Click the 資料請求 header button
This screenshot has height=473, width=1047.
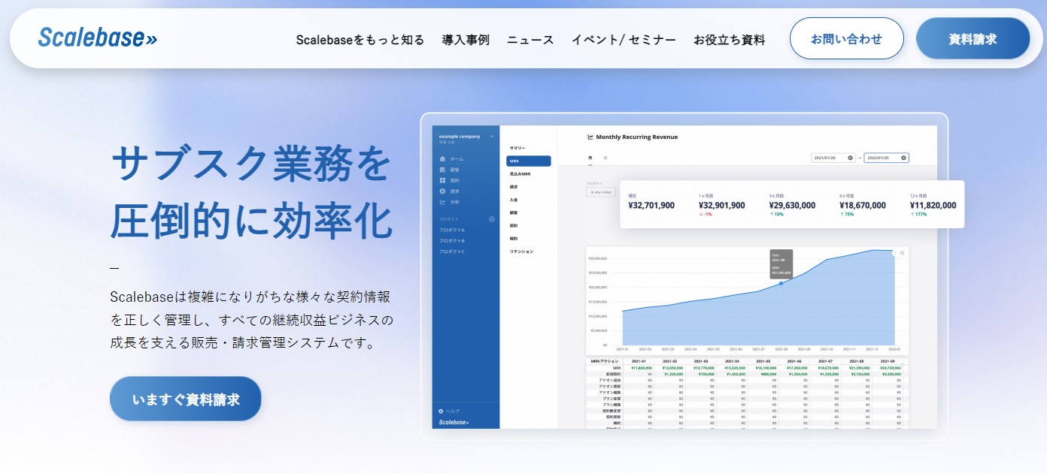(x=973, y=38)
